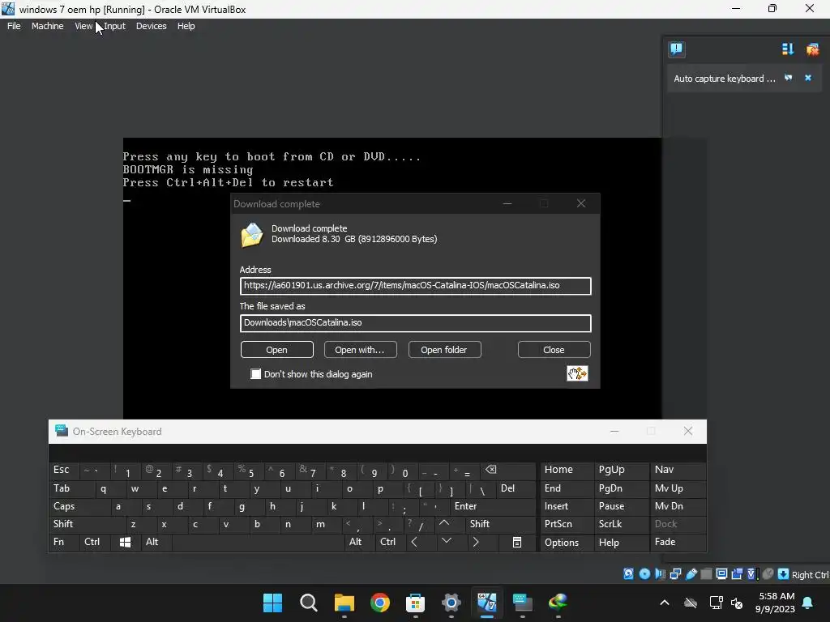The image size is (830, 622).
Task: Open the Input menu
Action: (114, 26)
